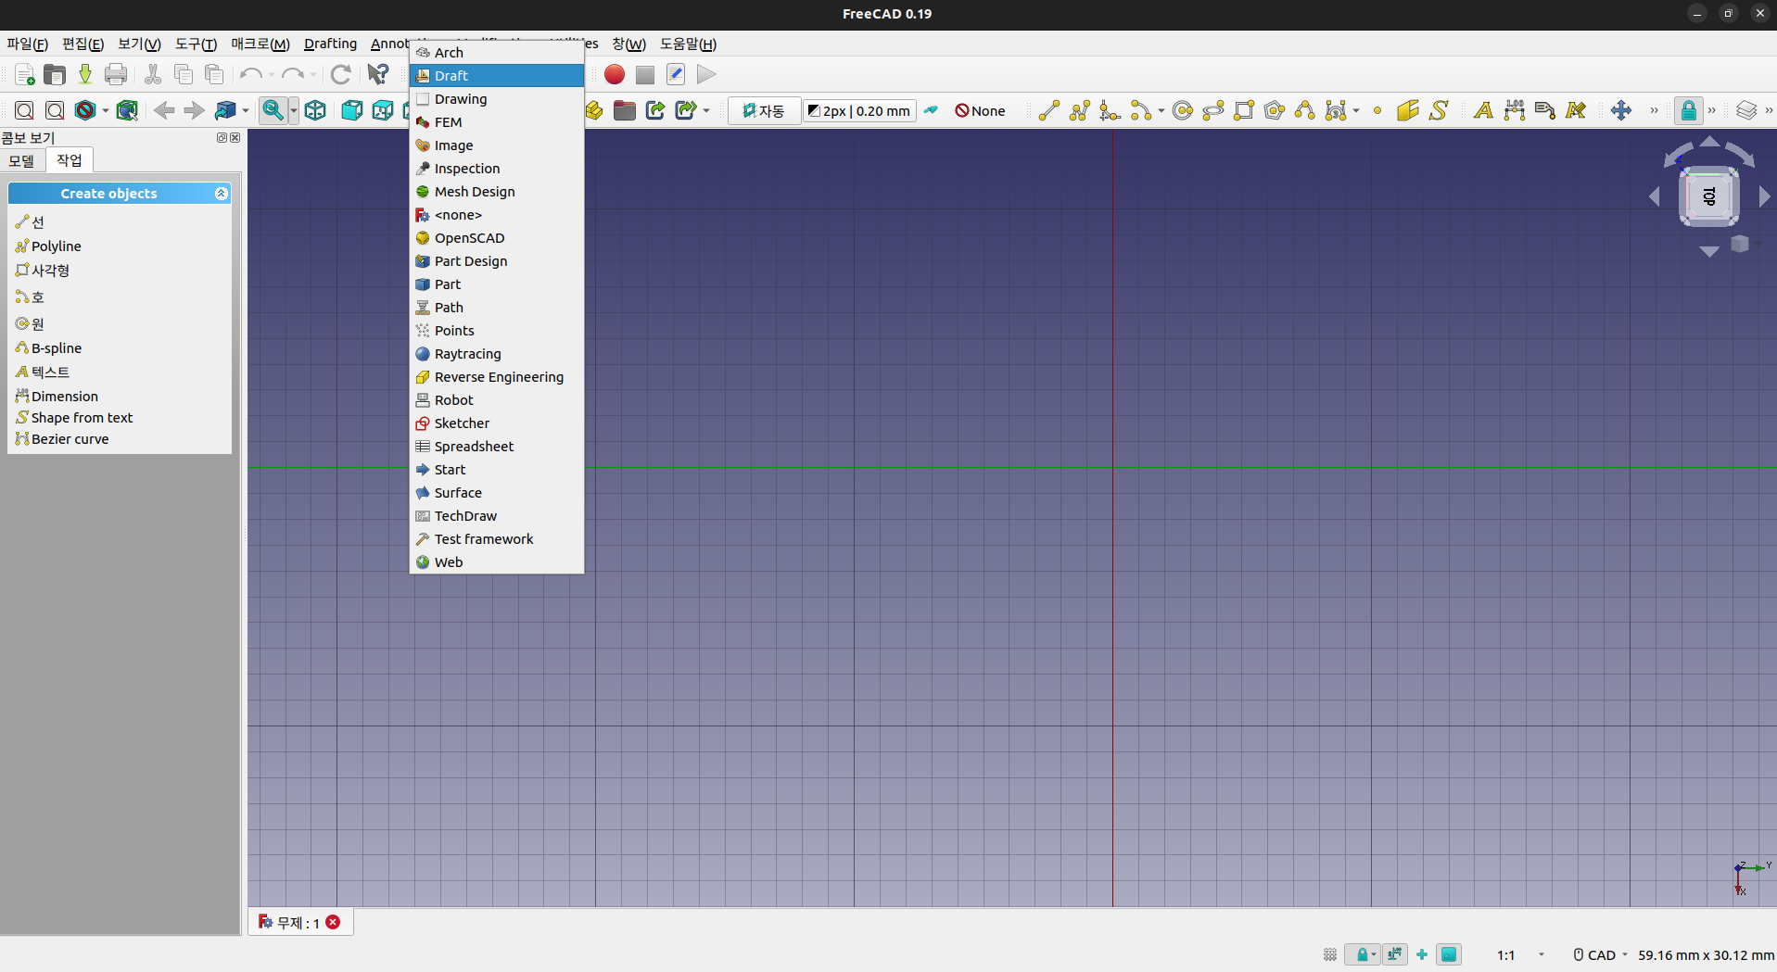Click the None autogroup button
Image resolution: width=1777 pixels, height=972 pixels.
(x=980, y=111)
